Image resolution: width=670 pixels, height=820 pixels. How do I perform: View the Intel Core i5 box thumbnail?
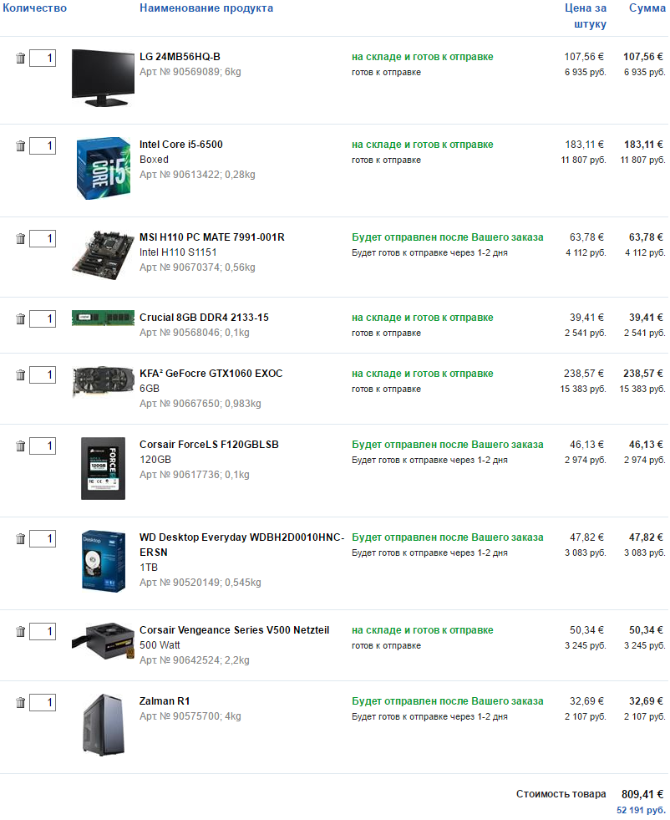coord(104,168)
